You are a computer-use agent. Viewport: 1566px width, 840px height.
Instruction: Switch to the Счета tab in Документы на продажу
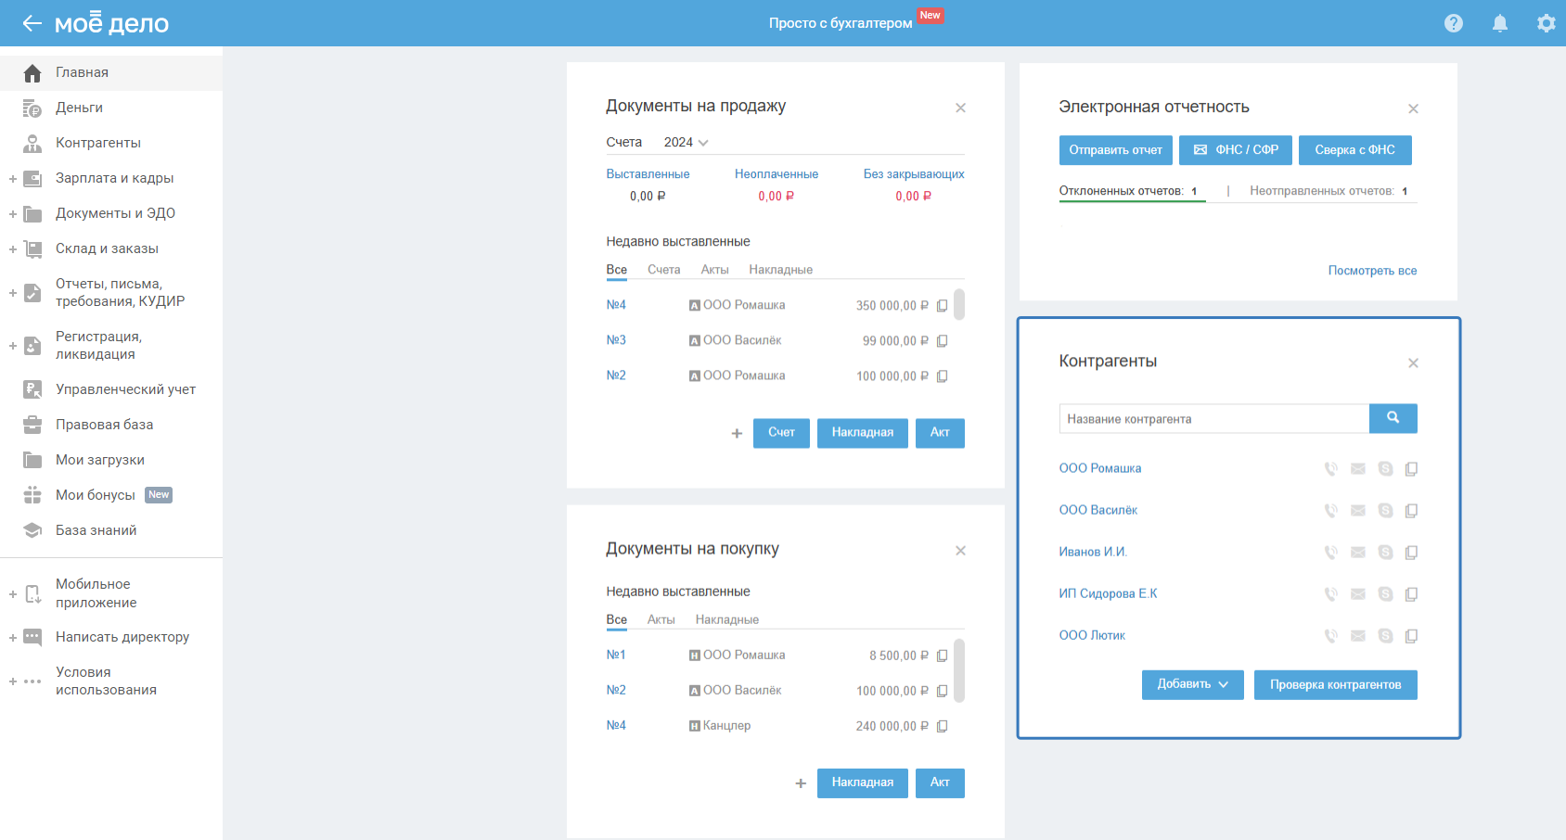click(663, 270)
